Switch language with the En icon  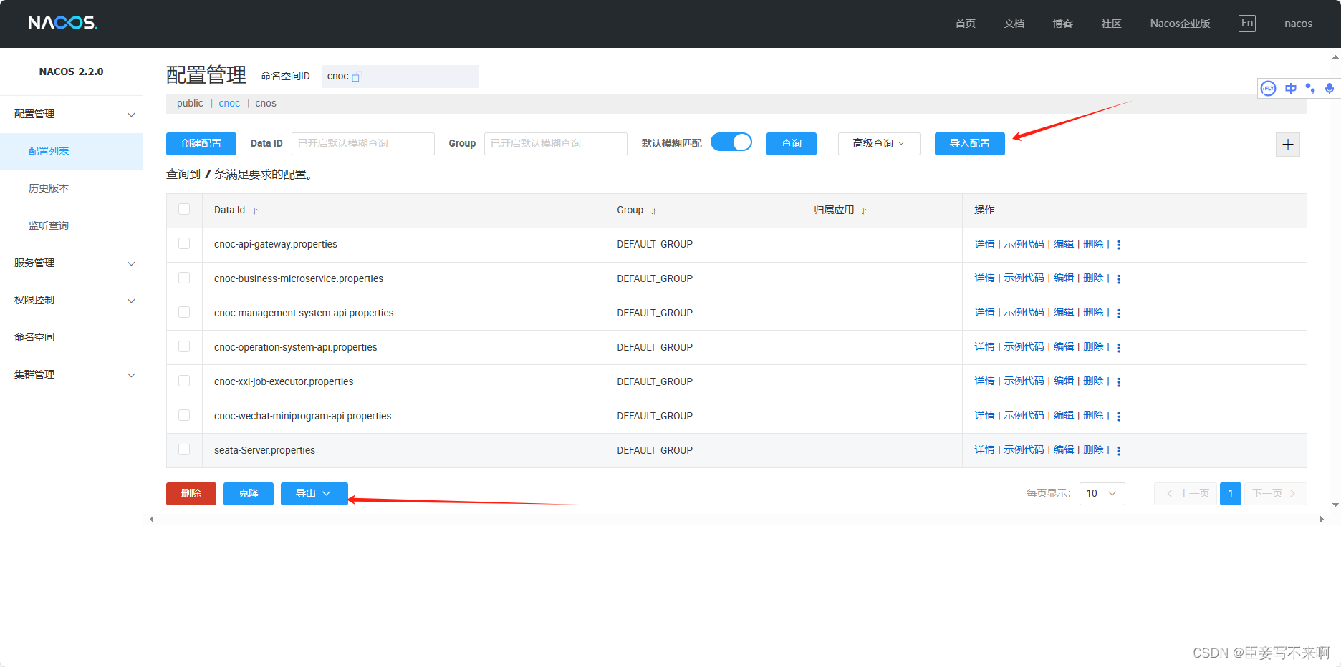coord(1247,23)
